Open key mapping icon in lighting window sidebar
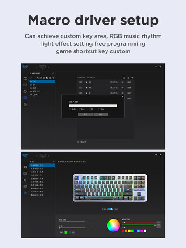 (25, 174)
